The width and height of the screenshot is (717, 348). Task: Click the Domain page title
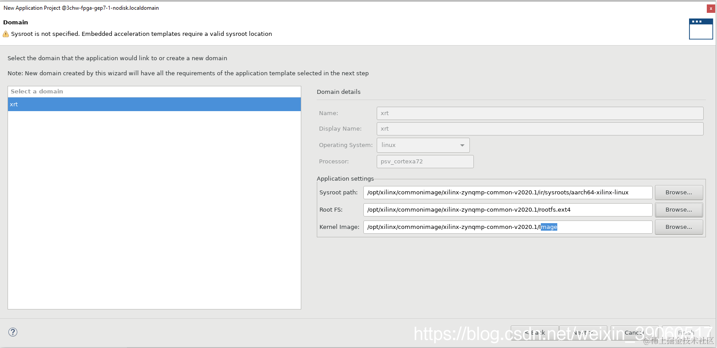[16, 23]
